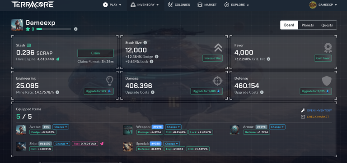
Task: Switch to the Planets tab
Action: [308, 25]
